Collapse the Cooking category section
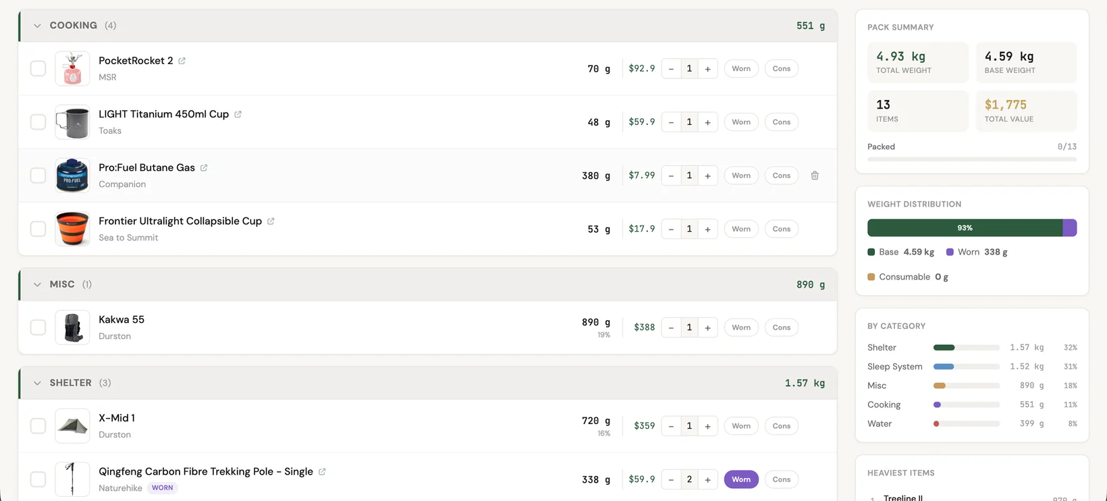The image size is (1107, 501). click(37, 26)
